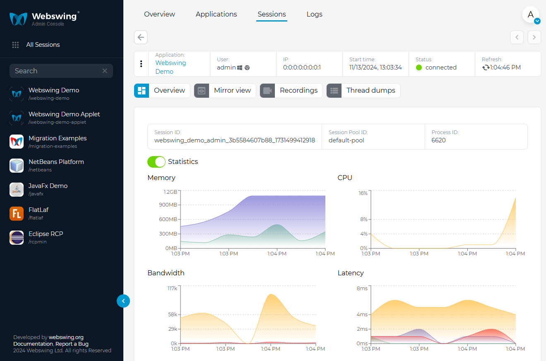This screenshot has height=361, width=546.
Task: Select the session Overview view button
Action: [x=162, y=91]
